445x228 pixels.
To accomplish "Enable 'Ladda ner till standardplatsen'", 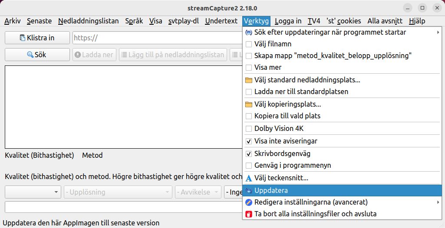I will click(x=249, y=92).
